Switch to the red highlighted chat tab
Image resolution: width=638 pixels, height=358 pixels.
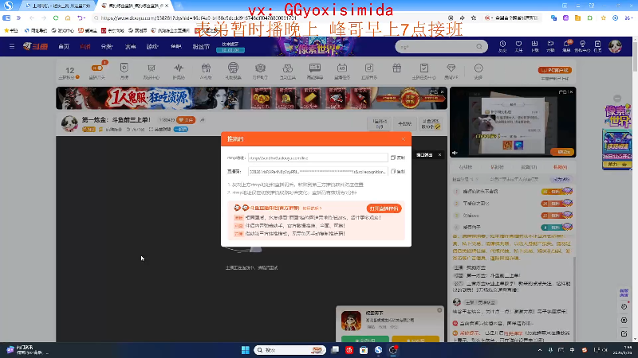click(x=561, y=167)
